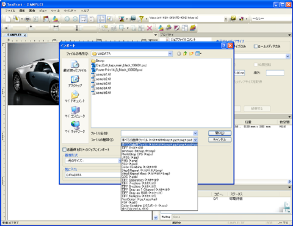The image size is (293, 226).
Task: Collapse the job queue panel arrow
Action: 289,187
